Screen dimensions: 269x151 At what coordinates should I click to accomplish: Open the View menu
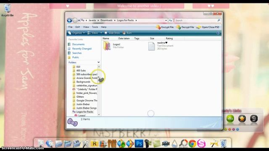coord(86,27)
